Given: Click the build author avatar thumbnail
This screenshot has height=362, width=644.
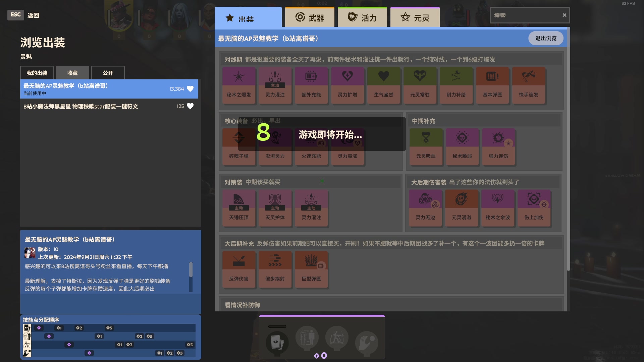Looking at the screenshot, I should click(30, 253).
